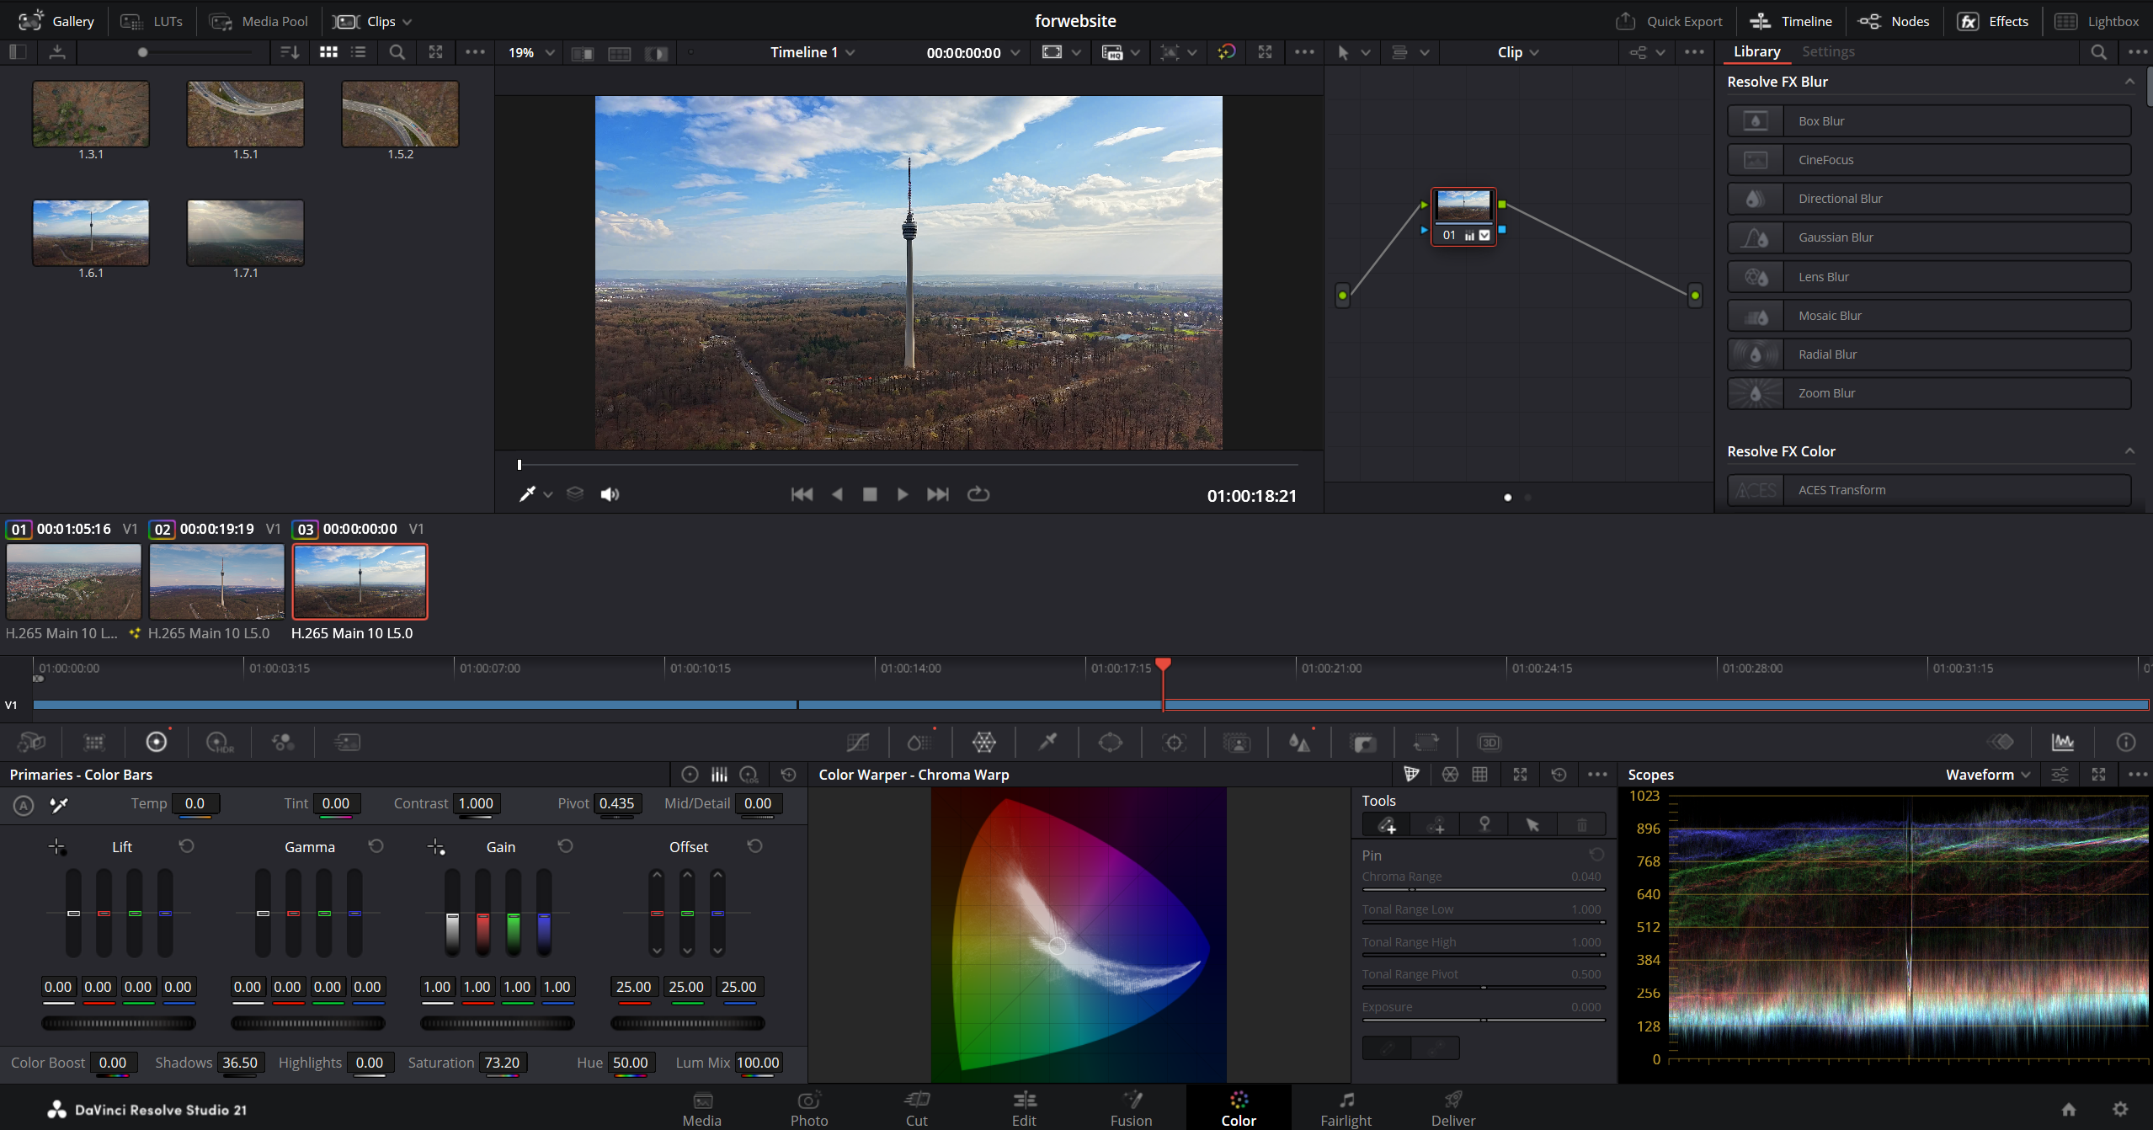2153x1130 pixels.
Task: Open the Camera Raw palette
Action: (x=31, y=742)
